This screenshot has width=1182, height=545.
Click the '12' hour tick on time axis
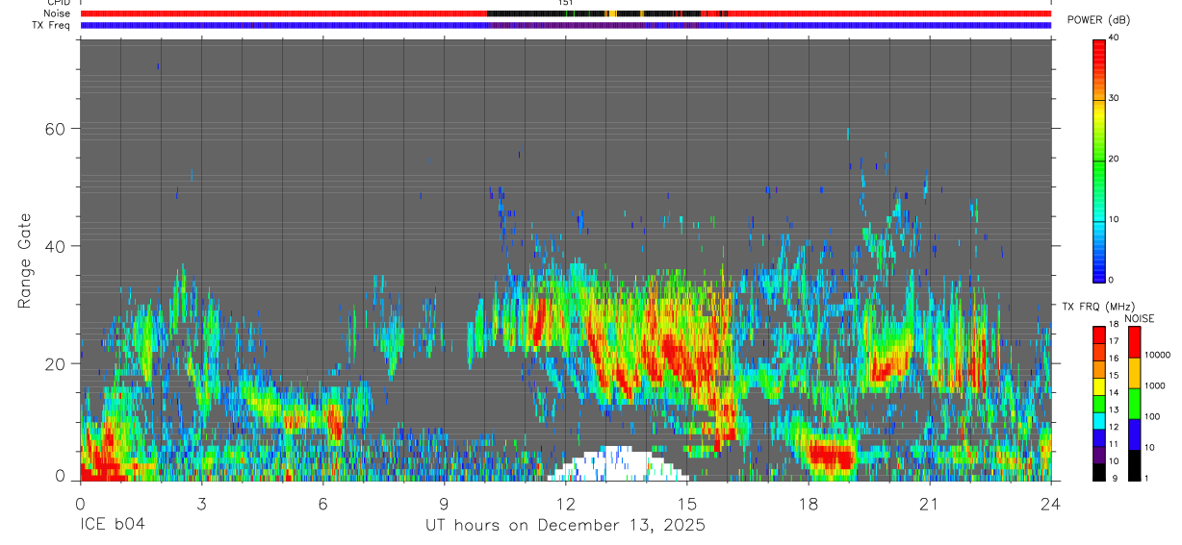coord(565,504)
